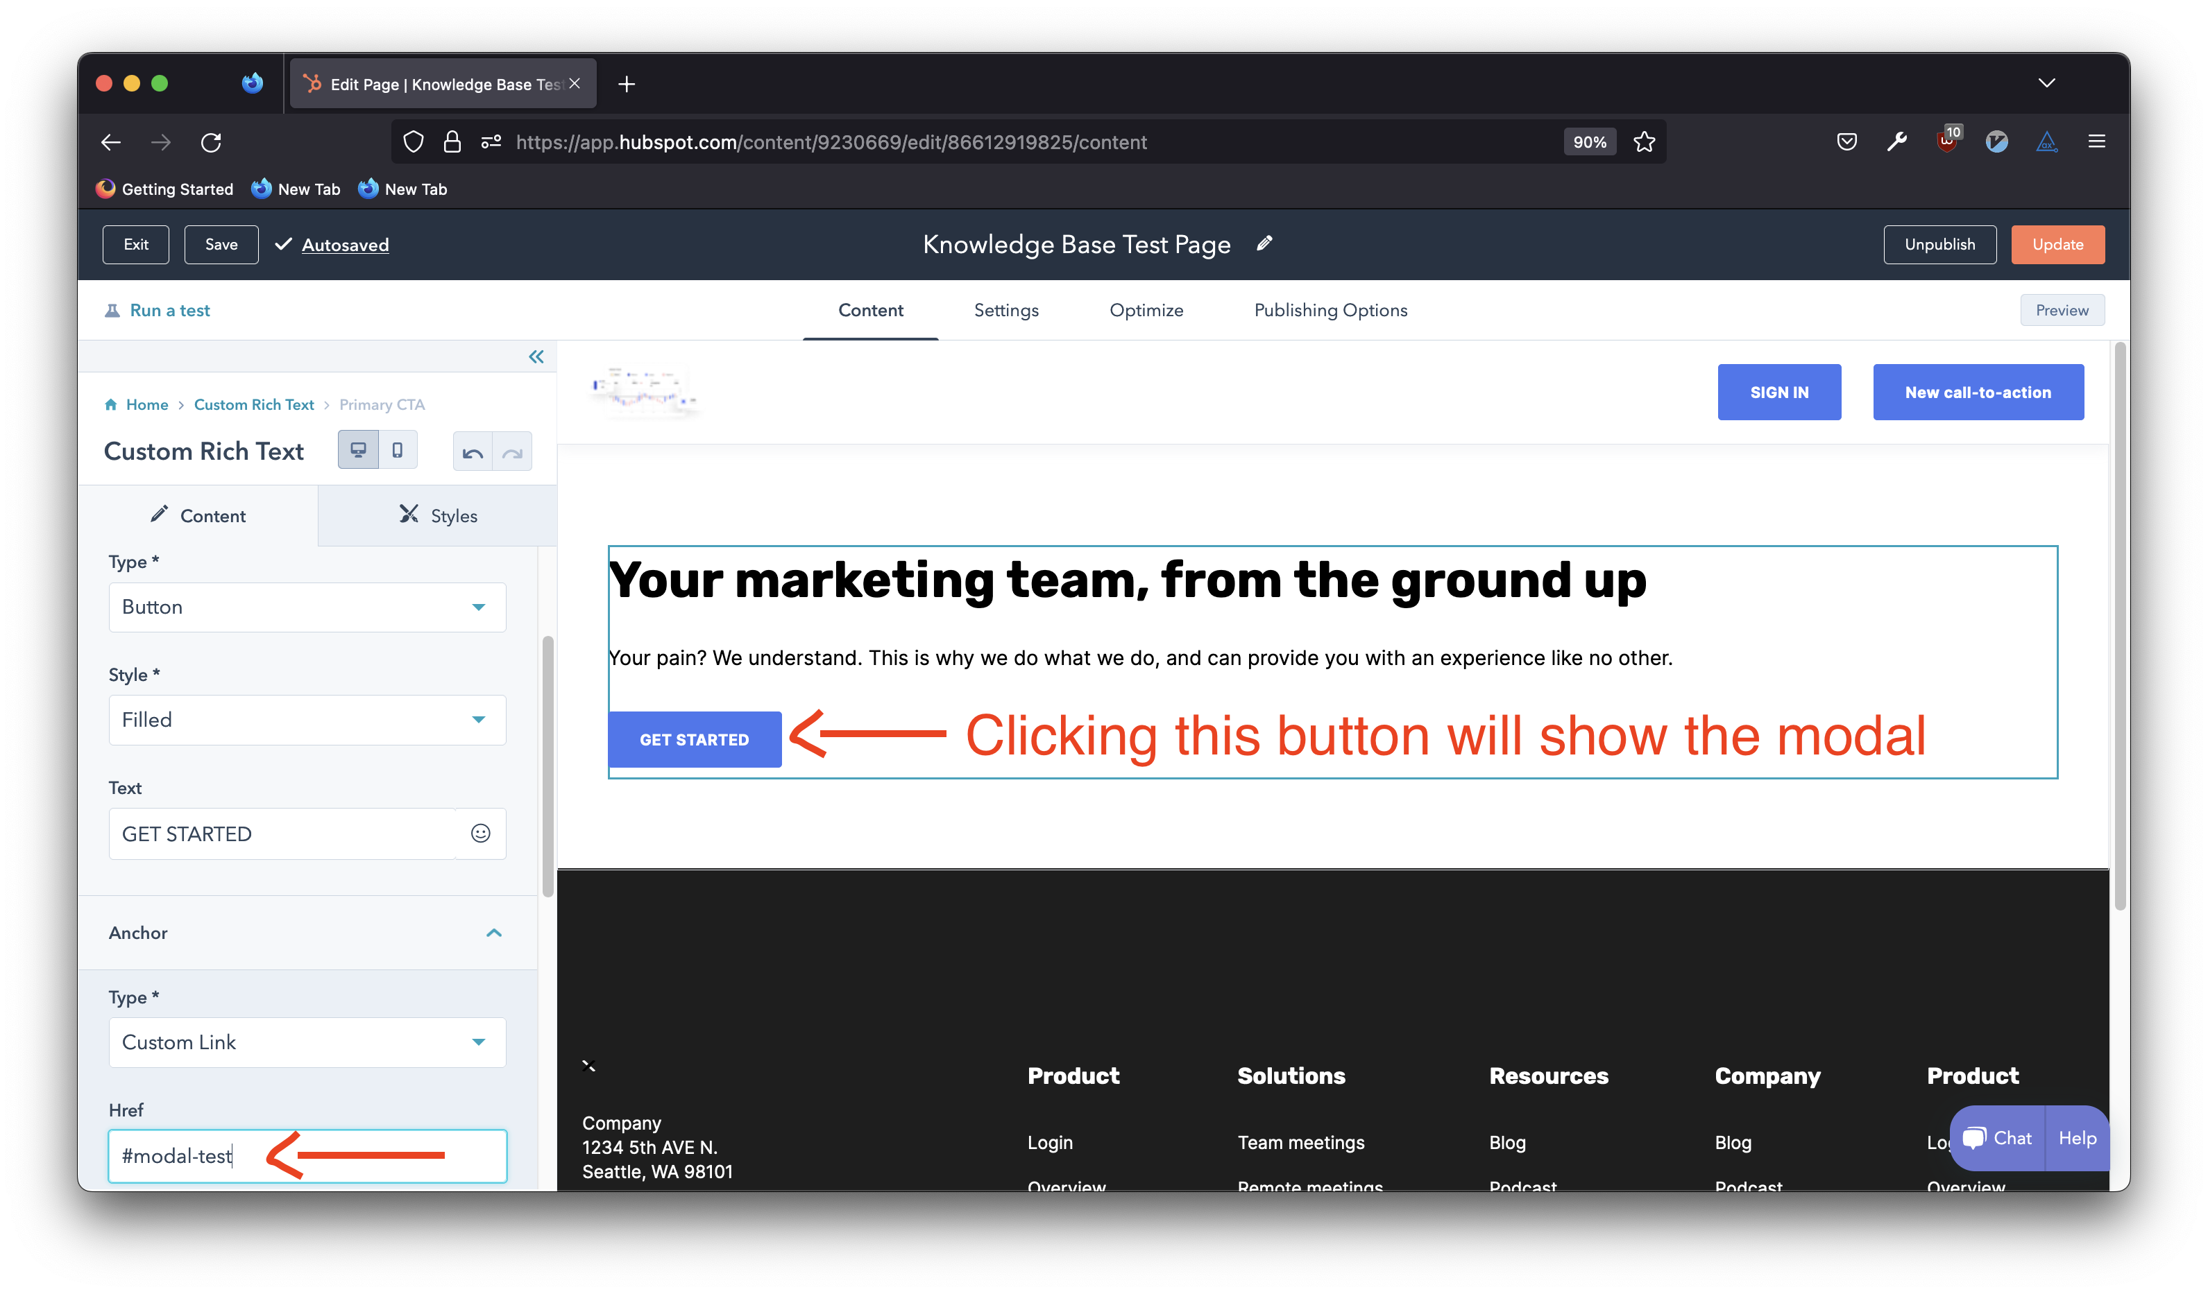
Task: Collapse the Anchor section
Action: point(494,933)
